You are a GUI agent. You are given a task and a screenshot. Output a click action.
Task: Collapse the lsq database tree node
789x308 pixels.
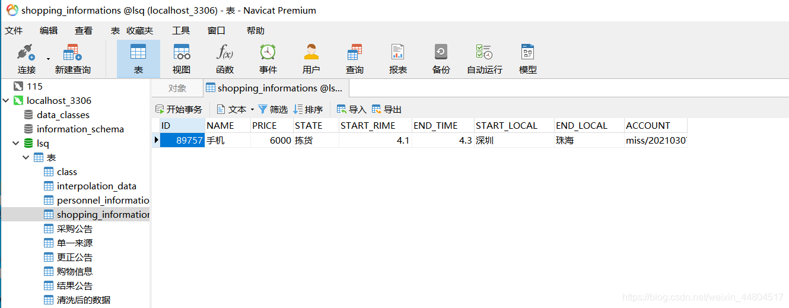click(x=15, y=144)
